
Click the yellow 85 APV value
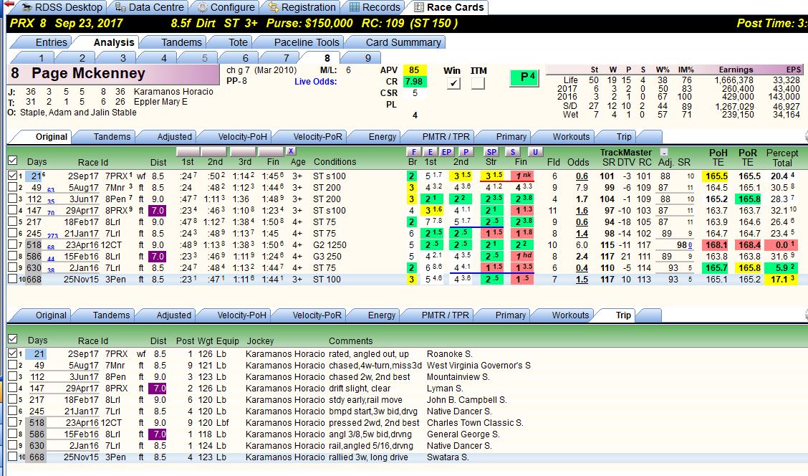click(414, 70)
